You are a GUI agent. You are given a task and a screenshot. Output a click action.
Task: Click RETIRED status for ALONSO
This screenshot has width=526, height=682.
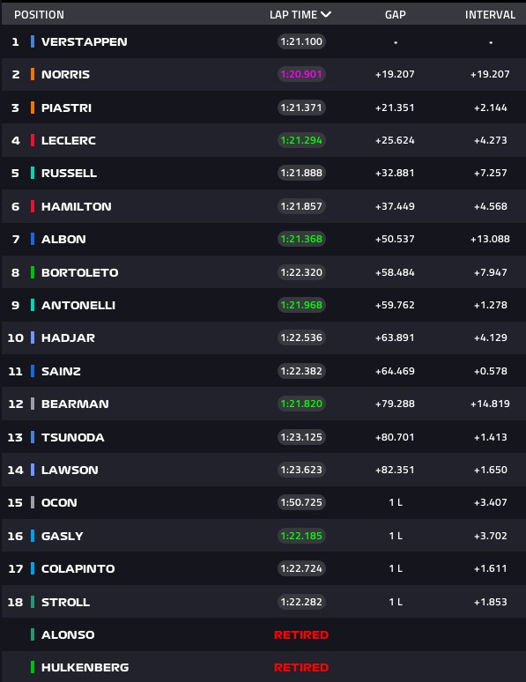301,634
